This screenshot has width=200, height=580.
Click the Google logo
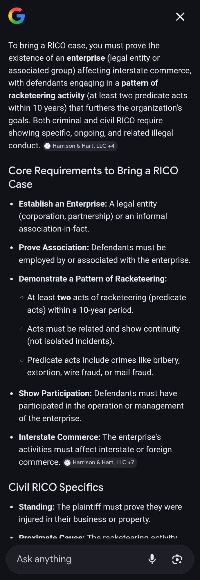coord(17,16)
